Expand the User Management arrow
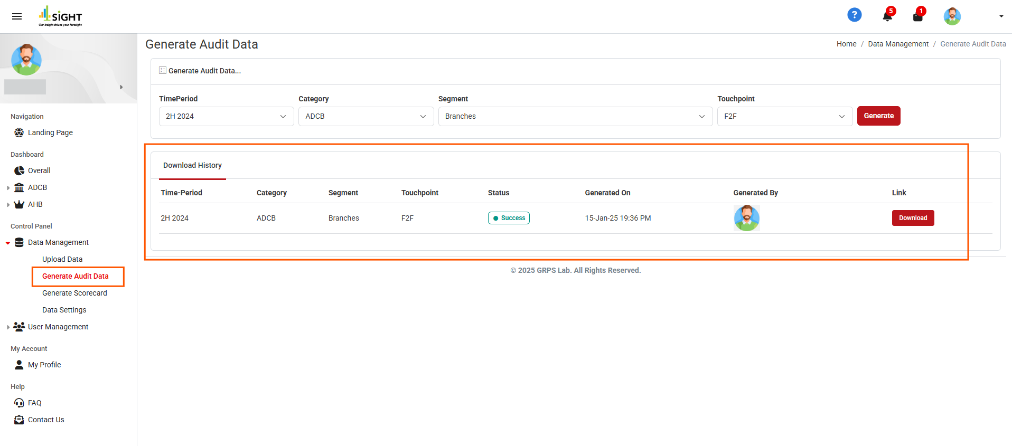Viewport: 1012px width, 446px height. click(8, 327)
